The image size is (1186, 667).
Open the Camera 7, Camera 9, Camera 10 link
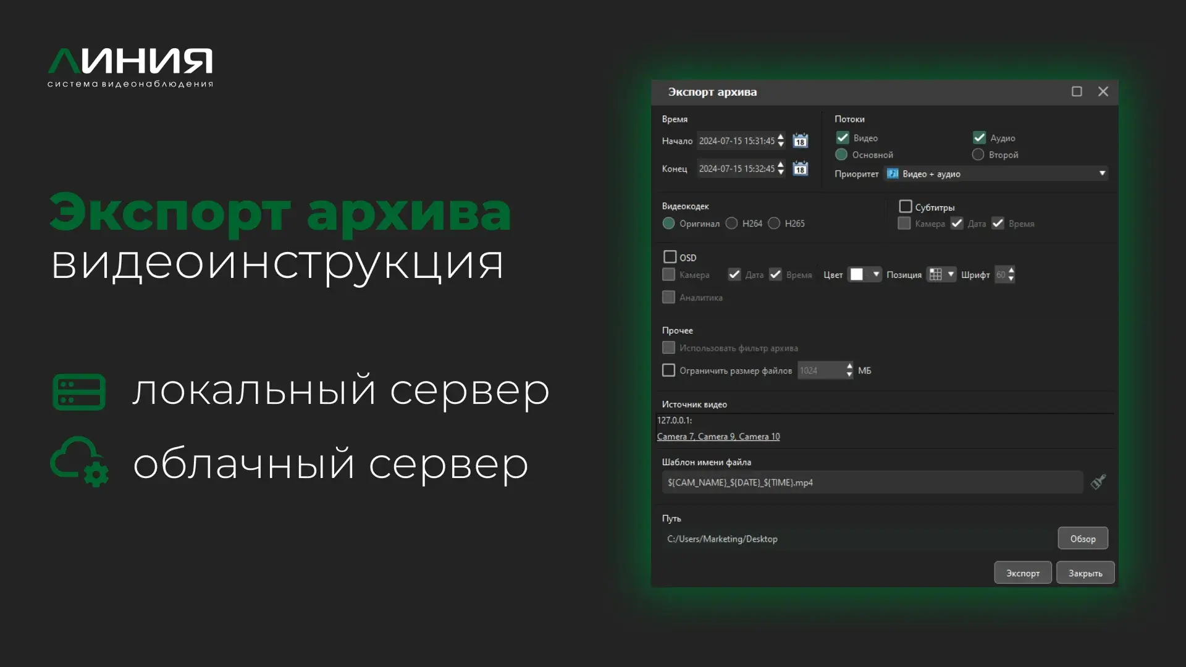click(x=718, y=437)
